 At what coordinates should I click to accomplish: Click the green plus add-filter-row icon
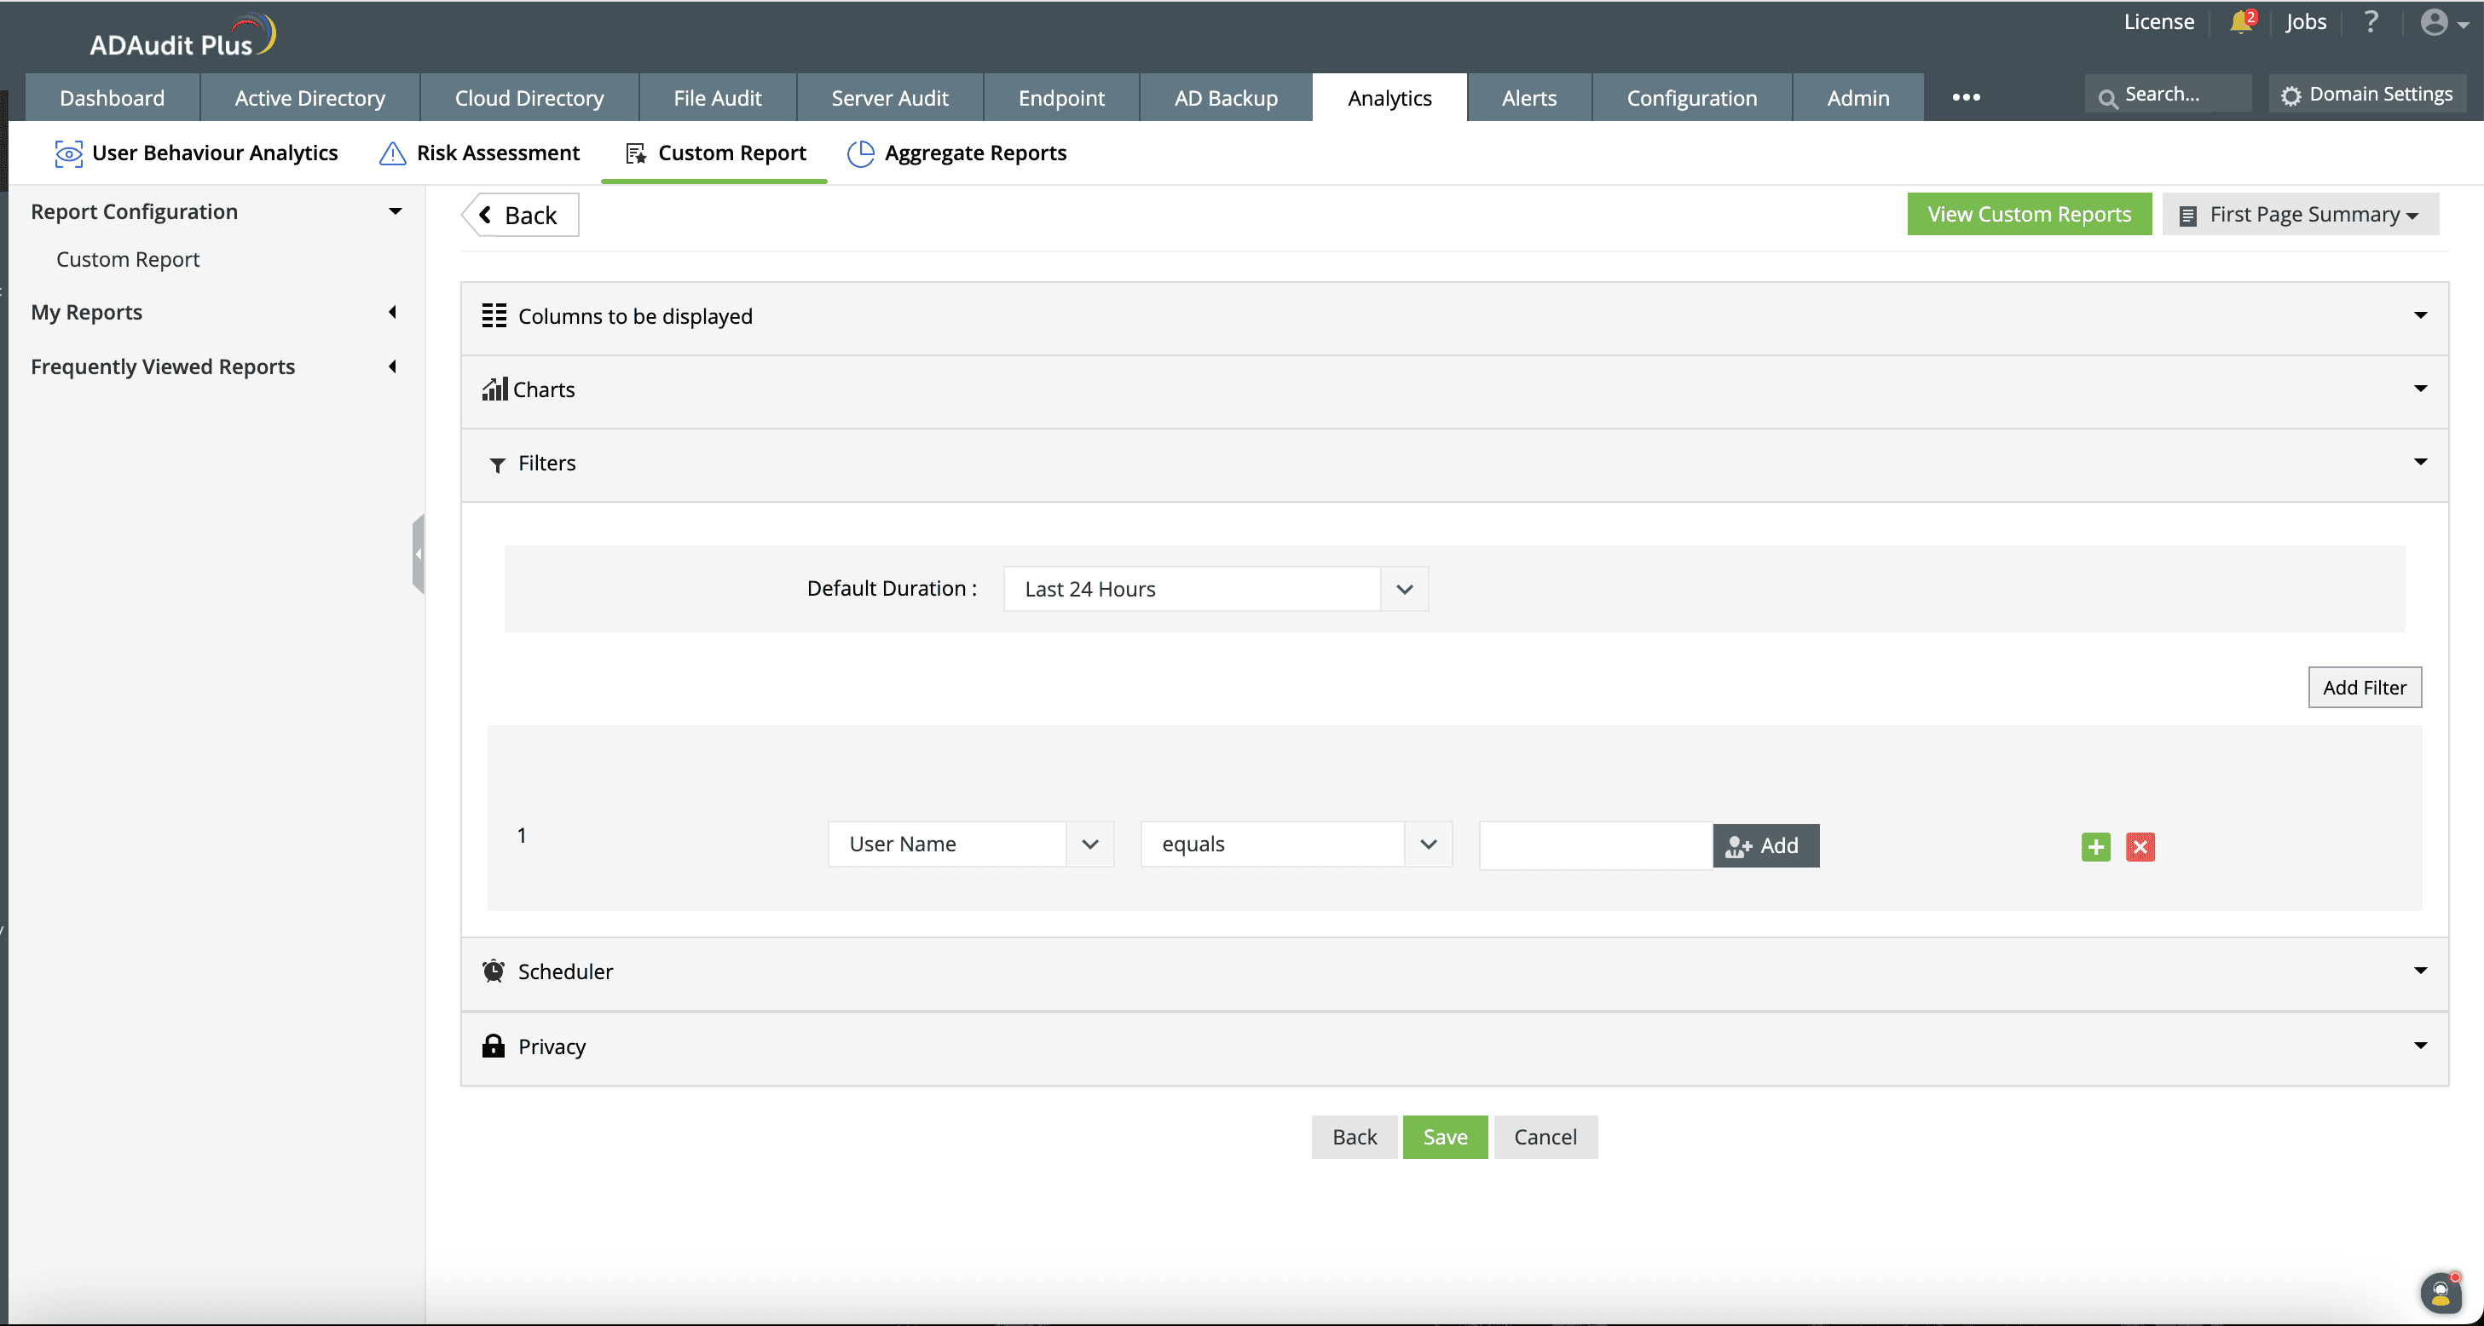coord(2095,846)
